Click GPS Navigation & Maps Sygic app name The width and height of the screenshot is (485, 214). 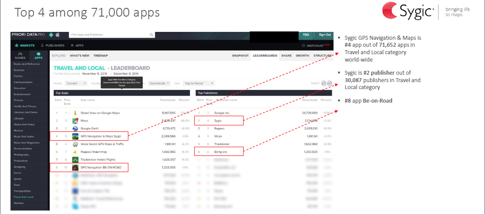pyautogui.click(x=101, y=136)
